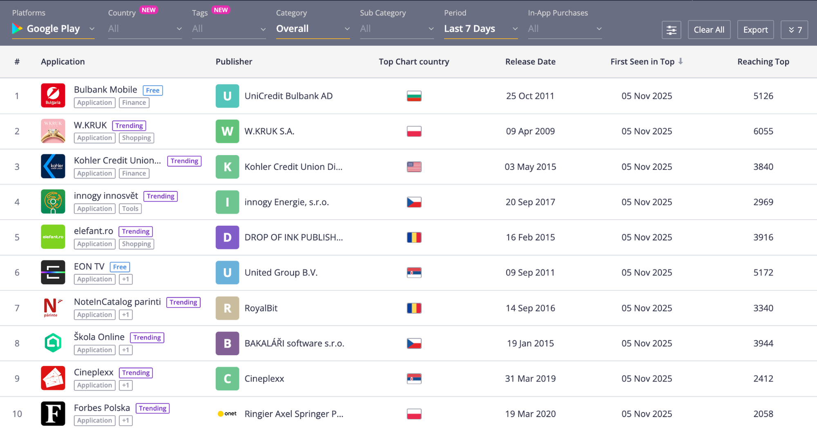Click the EON TV app icon

point(53,272)
